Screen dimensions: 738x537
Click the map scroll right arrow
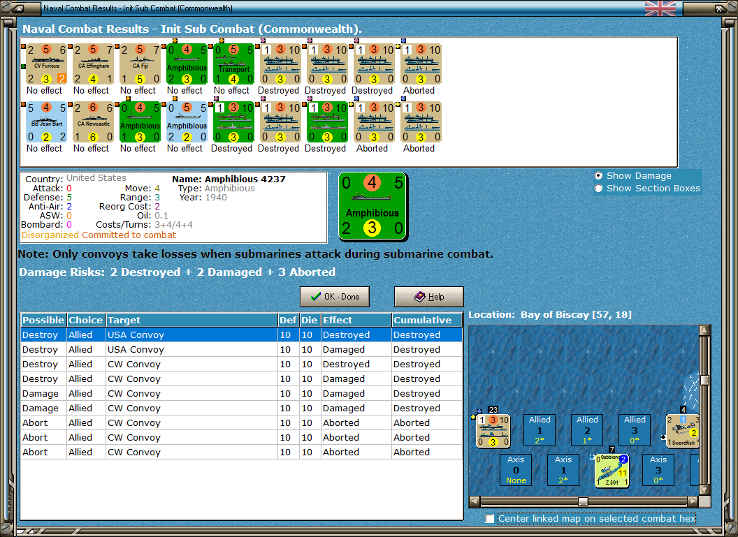[x=693, y=501]
